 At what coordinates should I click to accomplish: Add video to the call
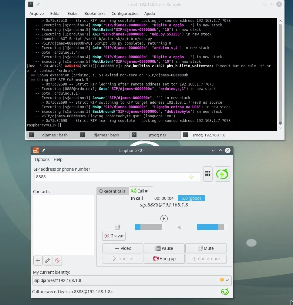123,248
